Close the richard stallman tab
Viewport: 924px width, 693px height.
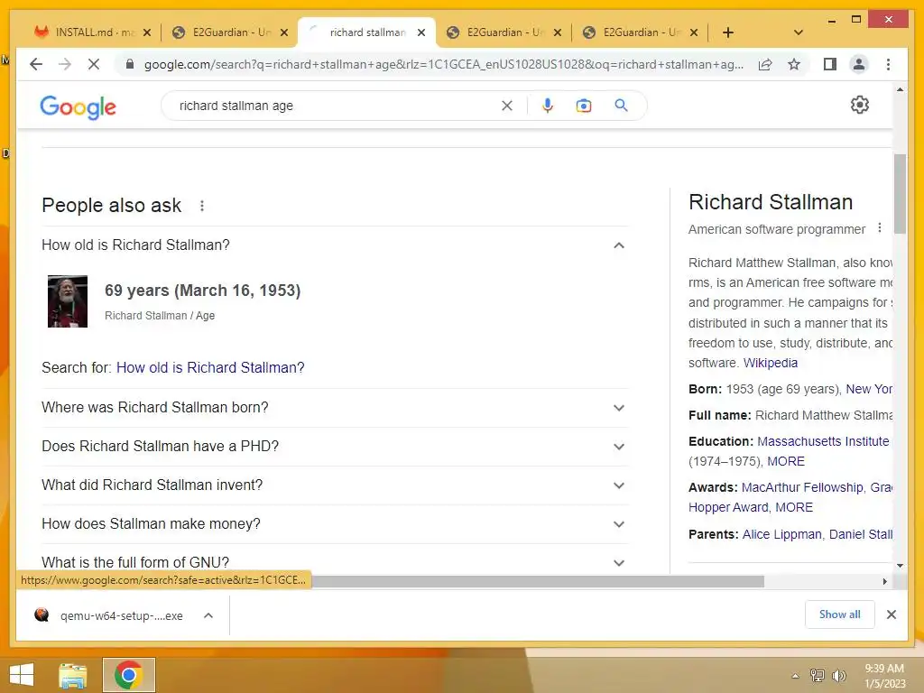[x=421, y=32]
